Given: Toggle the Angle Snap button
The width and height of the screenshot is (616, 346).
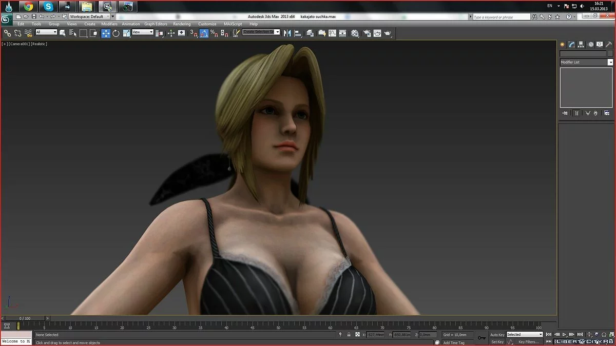Looking at the screenshot, I should [x=204, y=33].
